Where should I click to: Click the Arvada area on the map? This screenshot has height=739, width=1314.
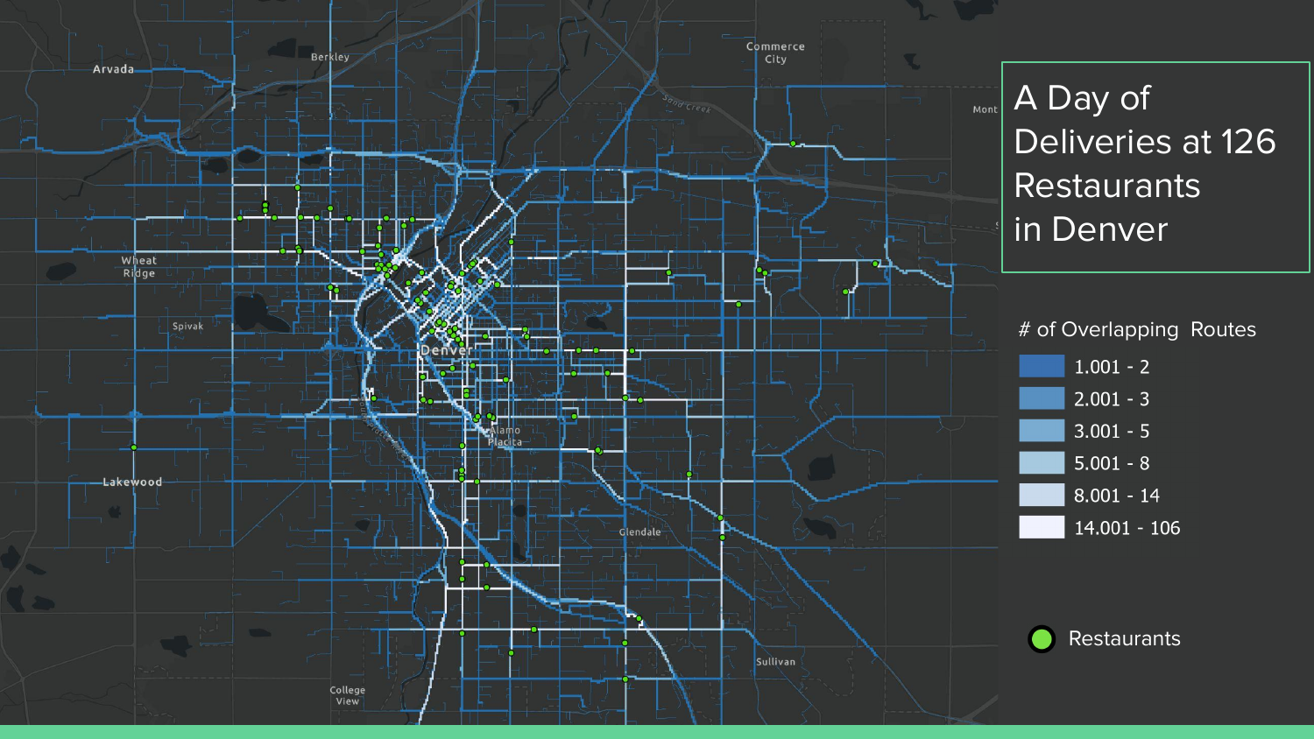[x=112, y=69]
